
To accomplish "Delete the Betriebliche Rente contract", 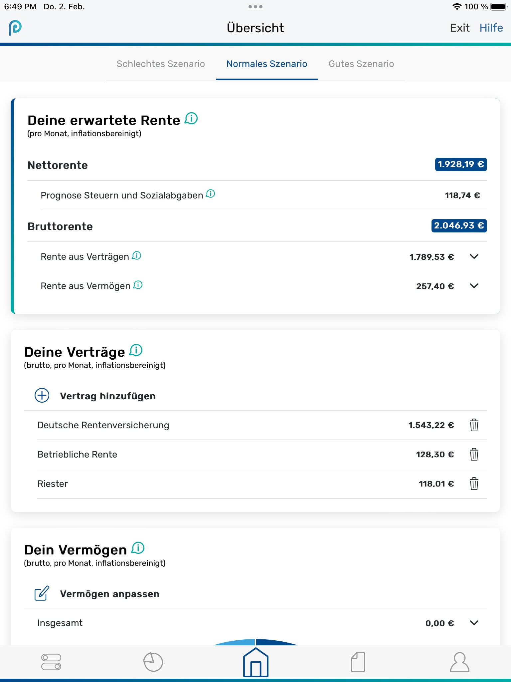I will pyautogui.click(x=474, y=454).
